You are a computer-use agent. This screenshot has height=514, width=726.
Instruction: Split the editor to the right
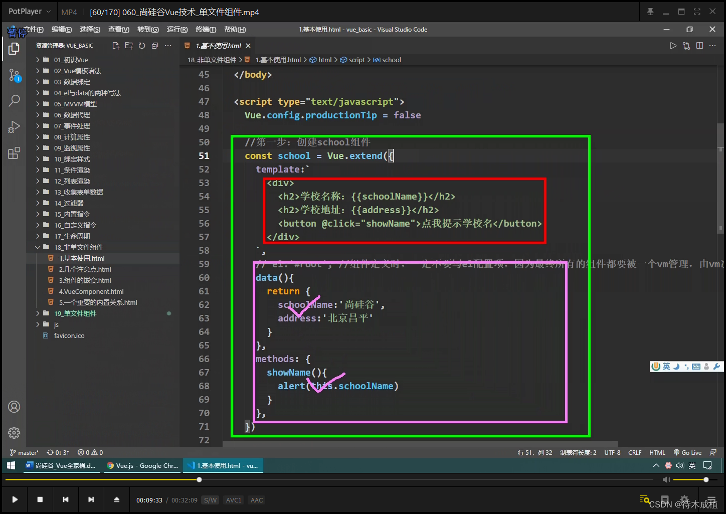click(699, 46)
